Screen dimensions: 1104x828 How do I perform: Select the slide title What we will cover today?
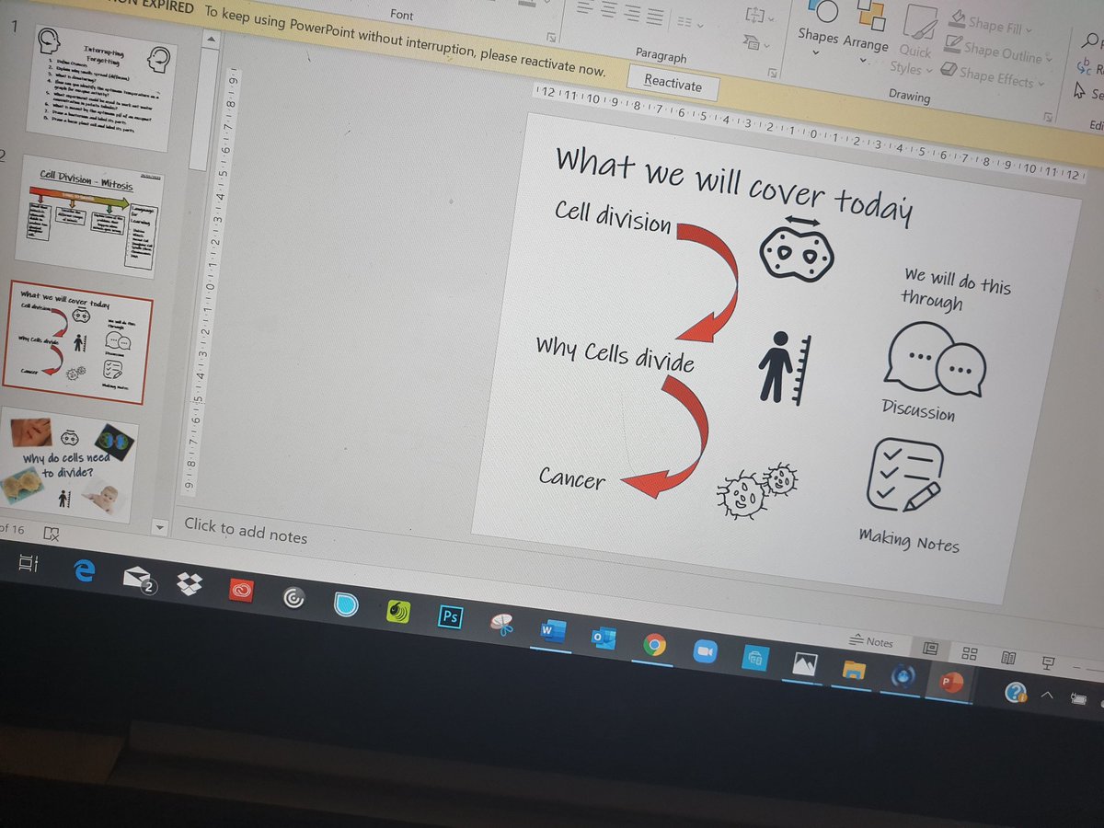point(733,188)
